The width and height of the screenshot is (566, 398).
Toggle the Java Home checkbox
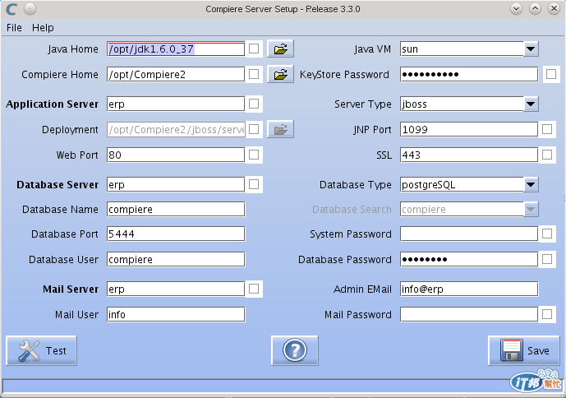pyautogui.click(x=254, y=49)
